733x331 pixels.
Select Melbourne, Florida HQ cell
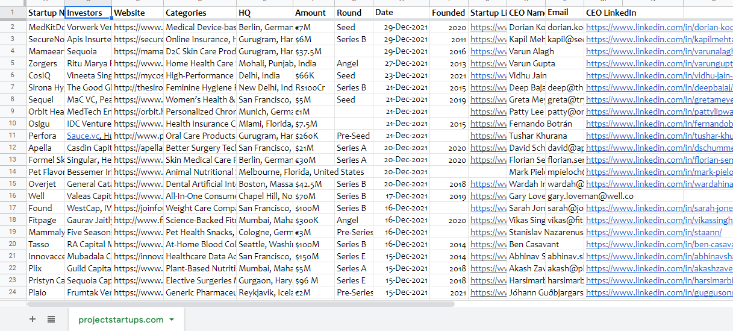[x=265, y=172]
